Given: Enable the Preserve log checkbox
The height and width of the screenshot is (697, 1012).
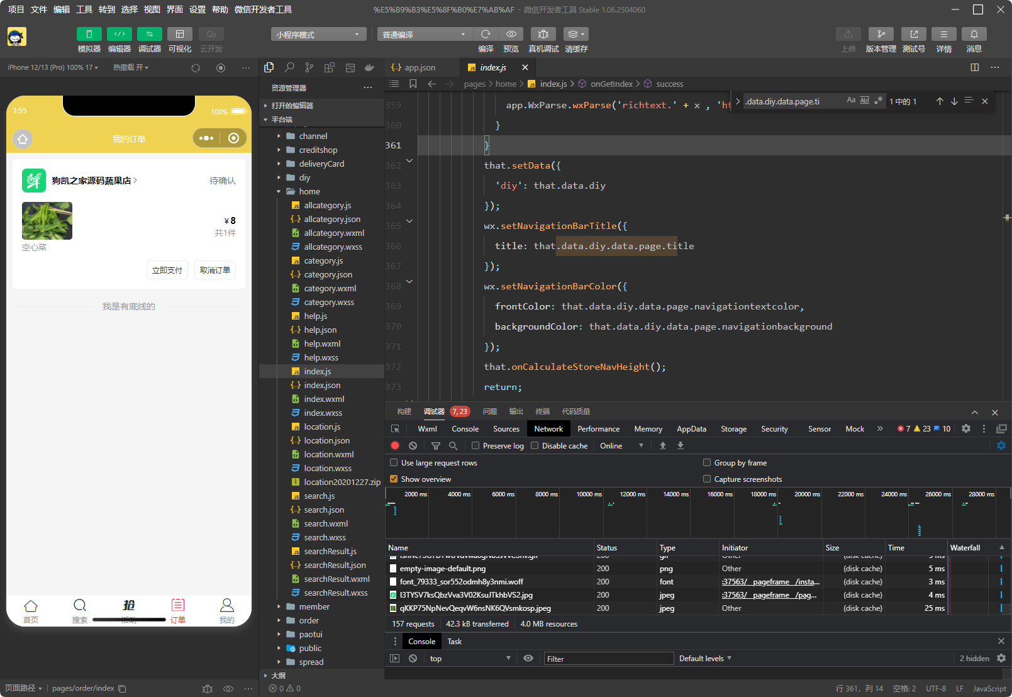Looking at the screenshot, I should tap(475, 445).
